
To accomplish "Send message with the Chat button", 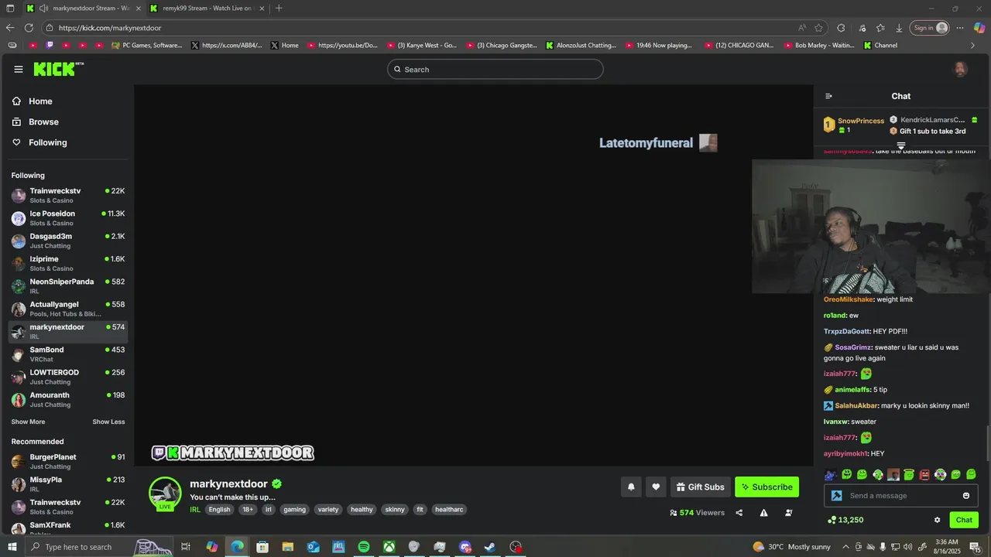I will [x=964, y=520].
